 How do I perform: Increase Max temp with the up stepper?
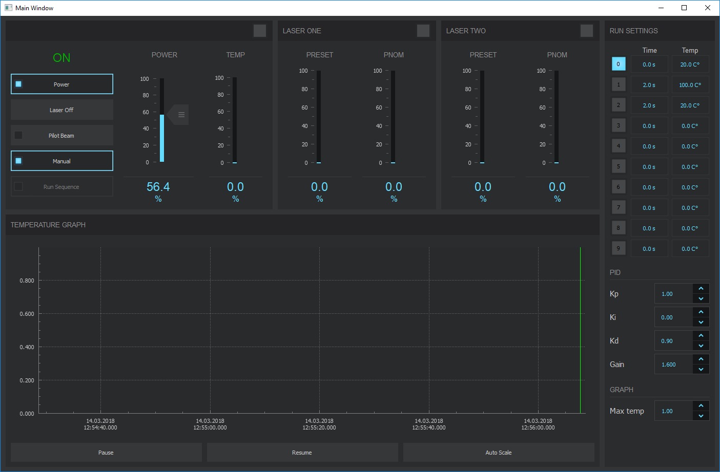[x=701, y=406]
